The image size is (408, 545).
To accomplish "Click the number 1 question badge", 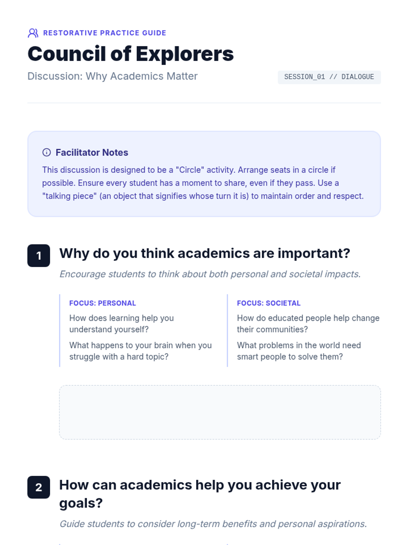I will click(39, 255).
